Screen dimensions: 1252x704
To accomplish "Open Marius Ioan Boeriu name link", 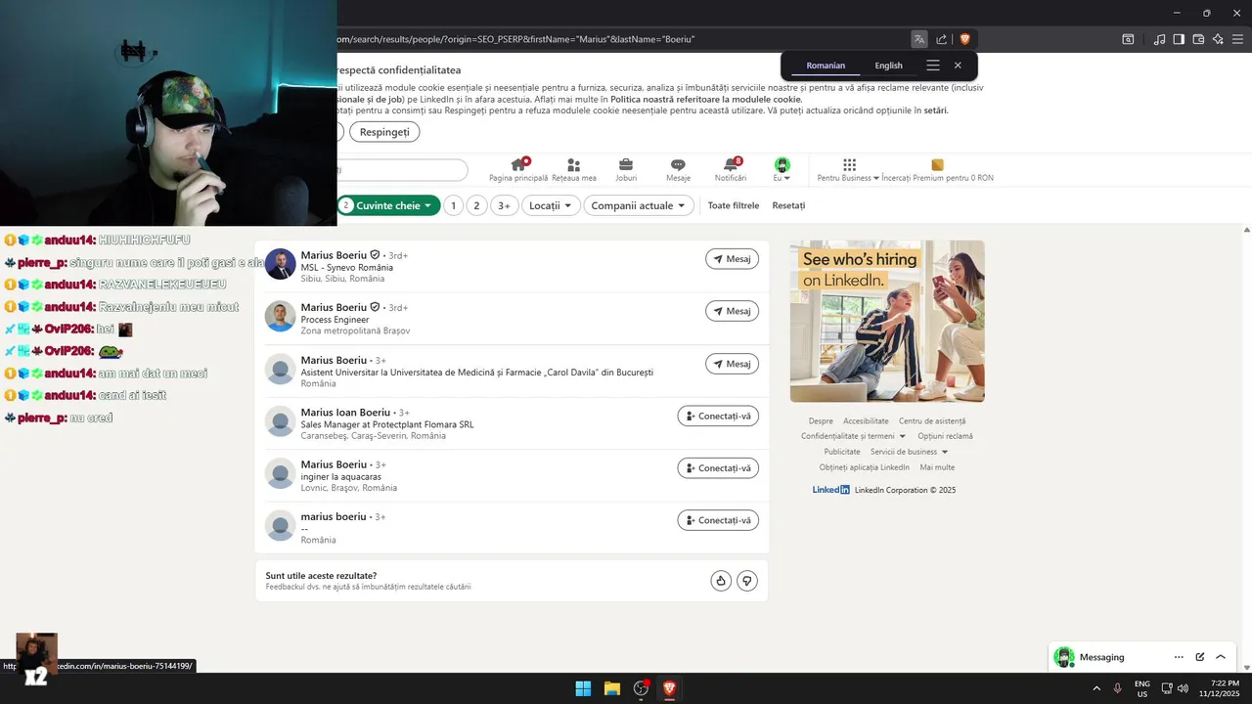I will pyautogui.click(x=345, y=413).
